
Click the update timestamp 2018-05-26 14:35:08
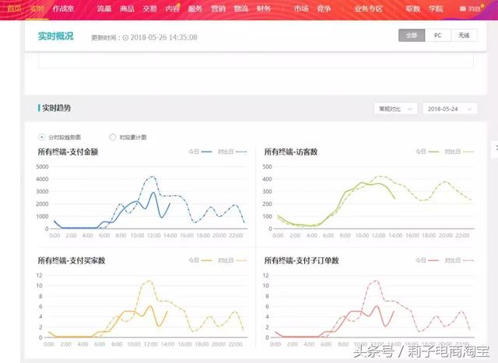click(x=164, y=37)
